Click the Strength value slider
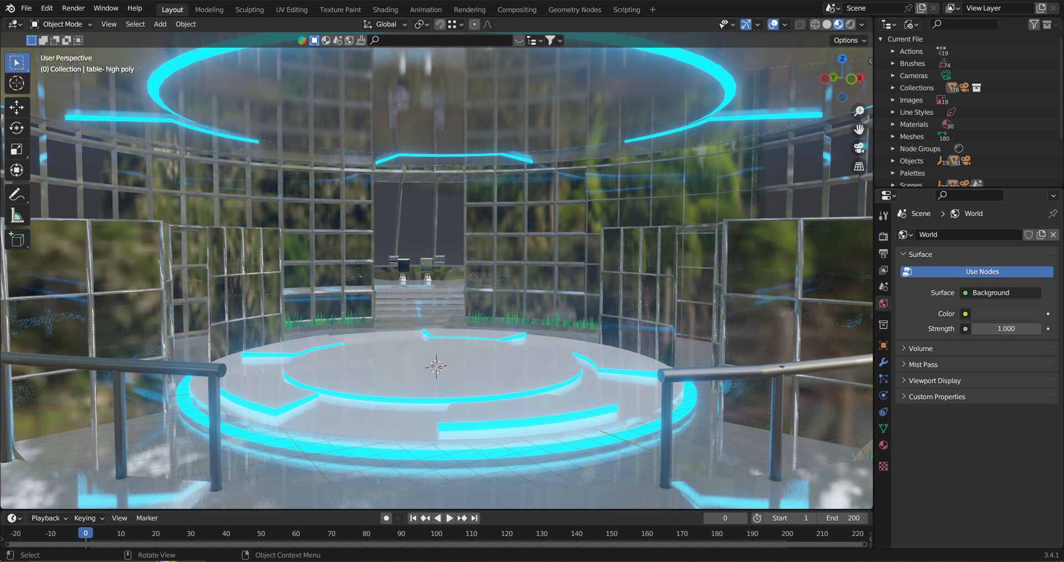The image size is (1064, 562). 1006,329
